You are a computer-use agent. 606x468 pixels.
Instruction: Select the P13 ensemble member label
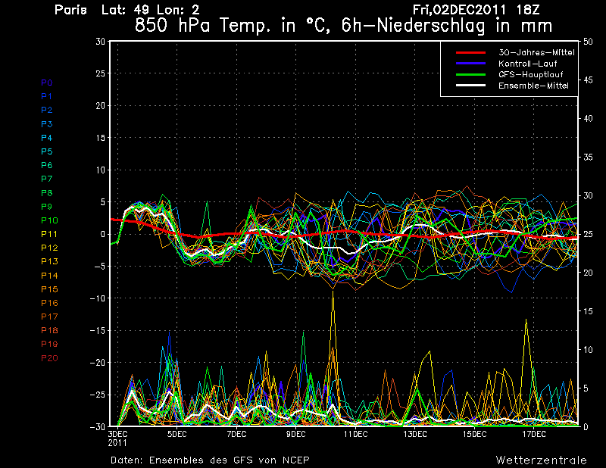48,261
